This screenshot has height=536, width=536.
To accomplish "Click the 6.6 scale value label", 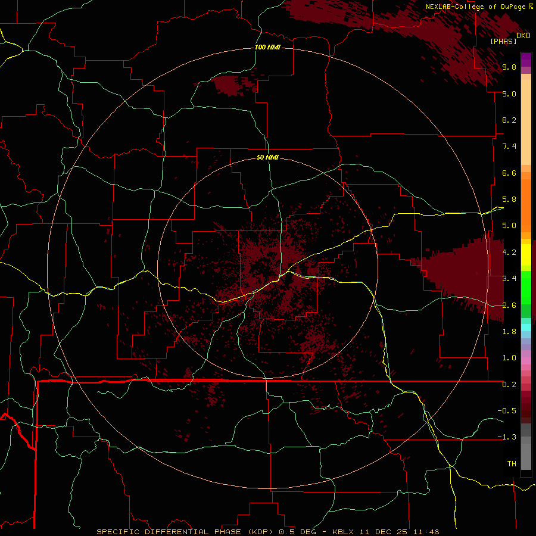I will (x=509, y=173).
